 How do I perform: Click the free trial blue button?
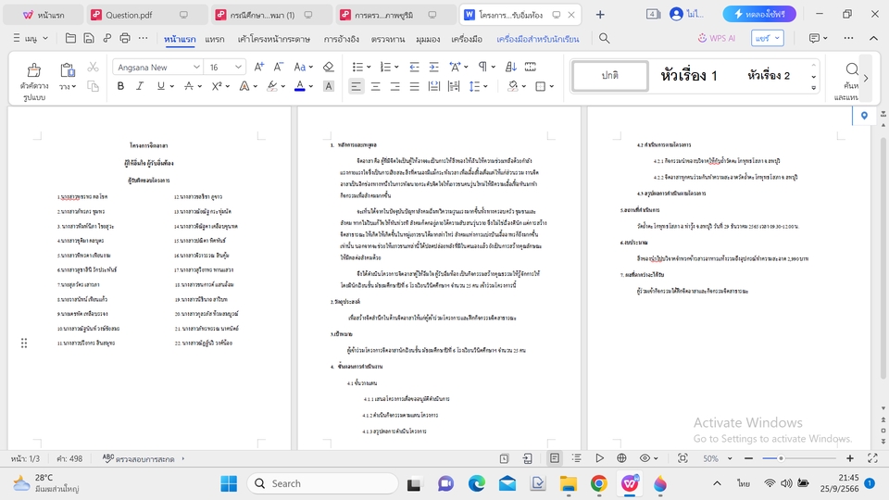click(759, 14)
